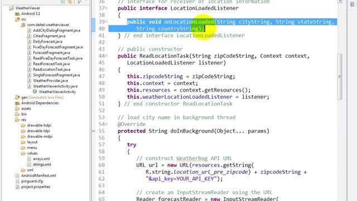
Task: Select strings.xml in the values folder
Action: click(x=42, y=164)
